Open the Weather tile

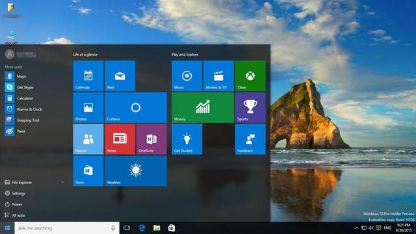(x=136, y=171)
